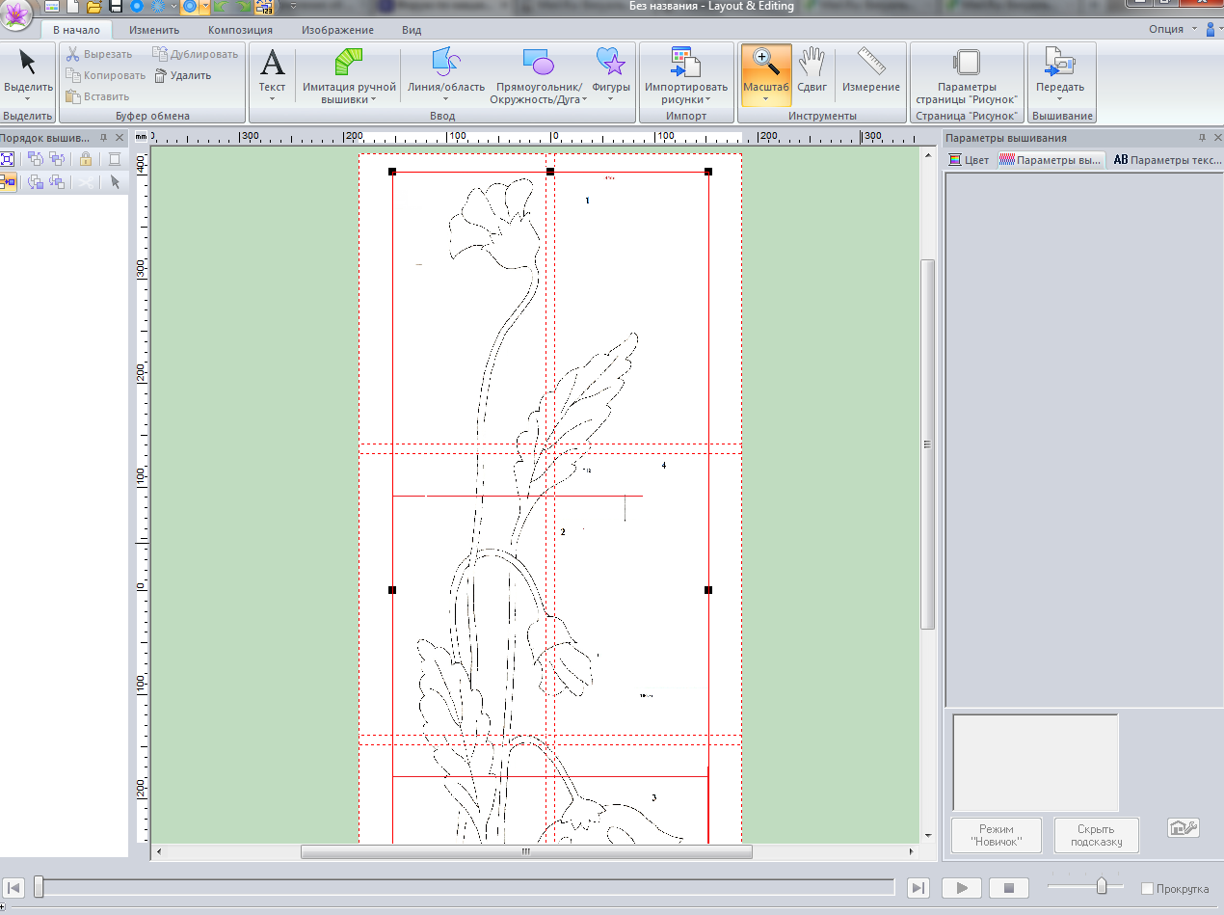Open the Фигуры shapes dropdown
This screenshot has height=915, width=1224.
coord(610,98)
